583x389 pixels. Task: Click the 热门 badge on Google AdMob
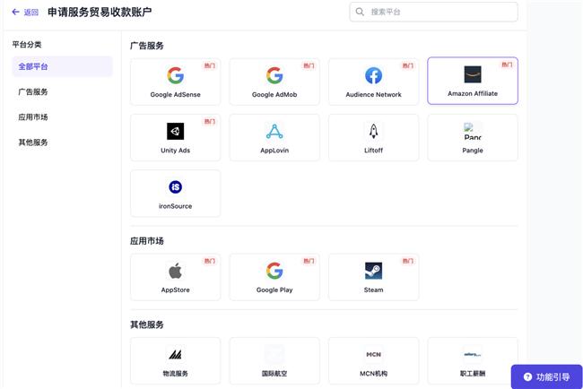tap(309, 65)
